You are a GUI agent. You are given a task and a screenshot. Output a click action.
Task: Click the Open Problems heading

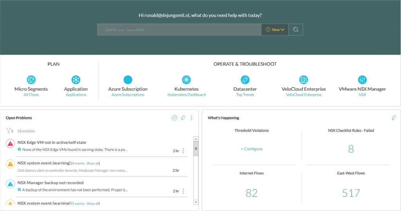coord(19,118)
